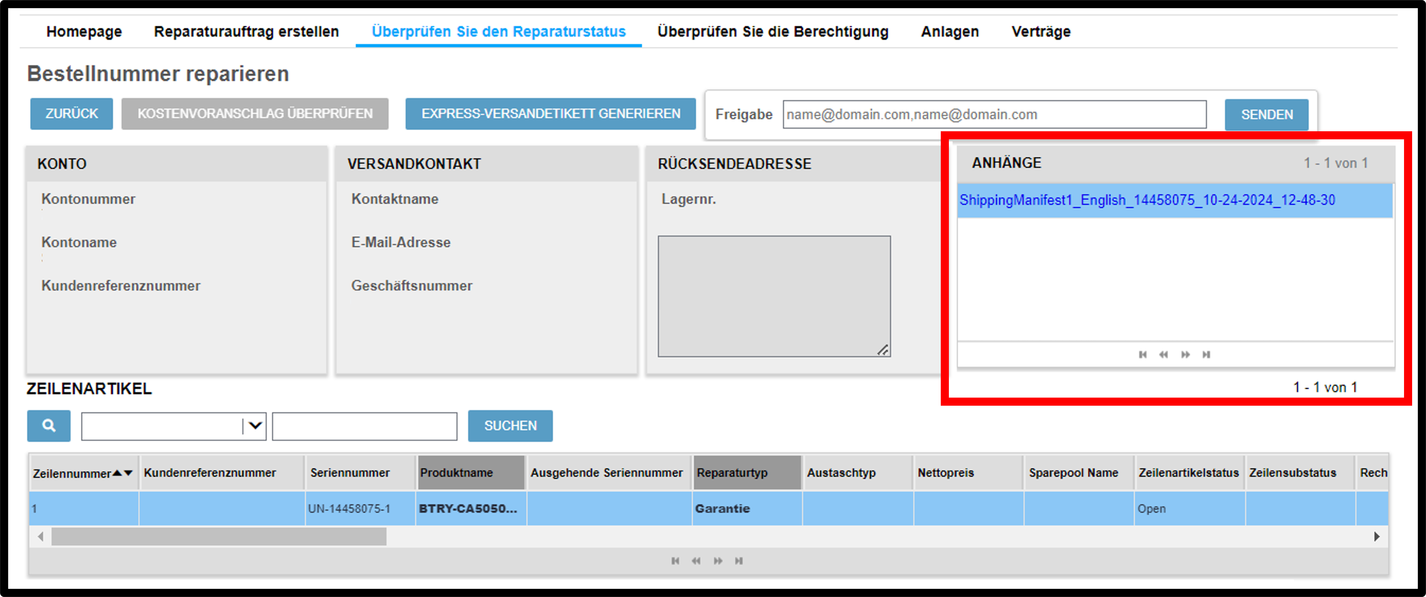Click the right arrow of horizontal scrollbar
The width and height of the screenshot is (1426, 597).
pyautogui.click(x=1377, y=536)
